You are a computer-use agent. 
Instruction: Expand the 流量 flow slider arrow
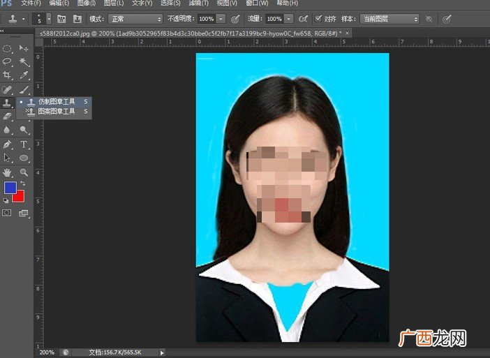tap(289, 19)
